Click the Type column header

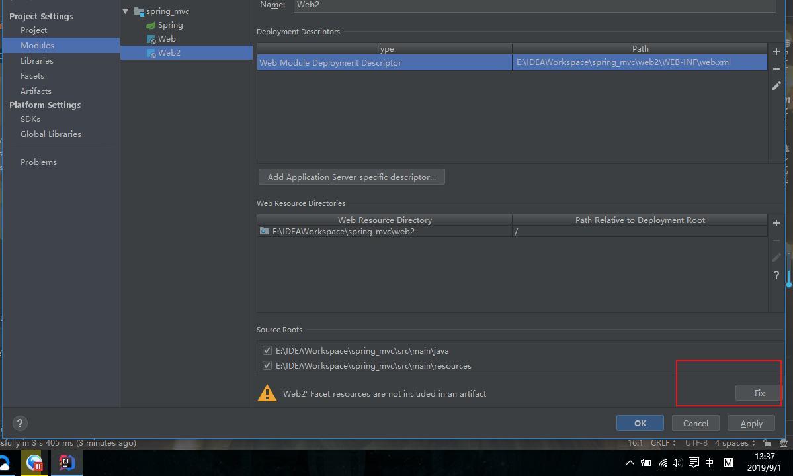click(384, 48)
